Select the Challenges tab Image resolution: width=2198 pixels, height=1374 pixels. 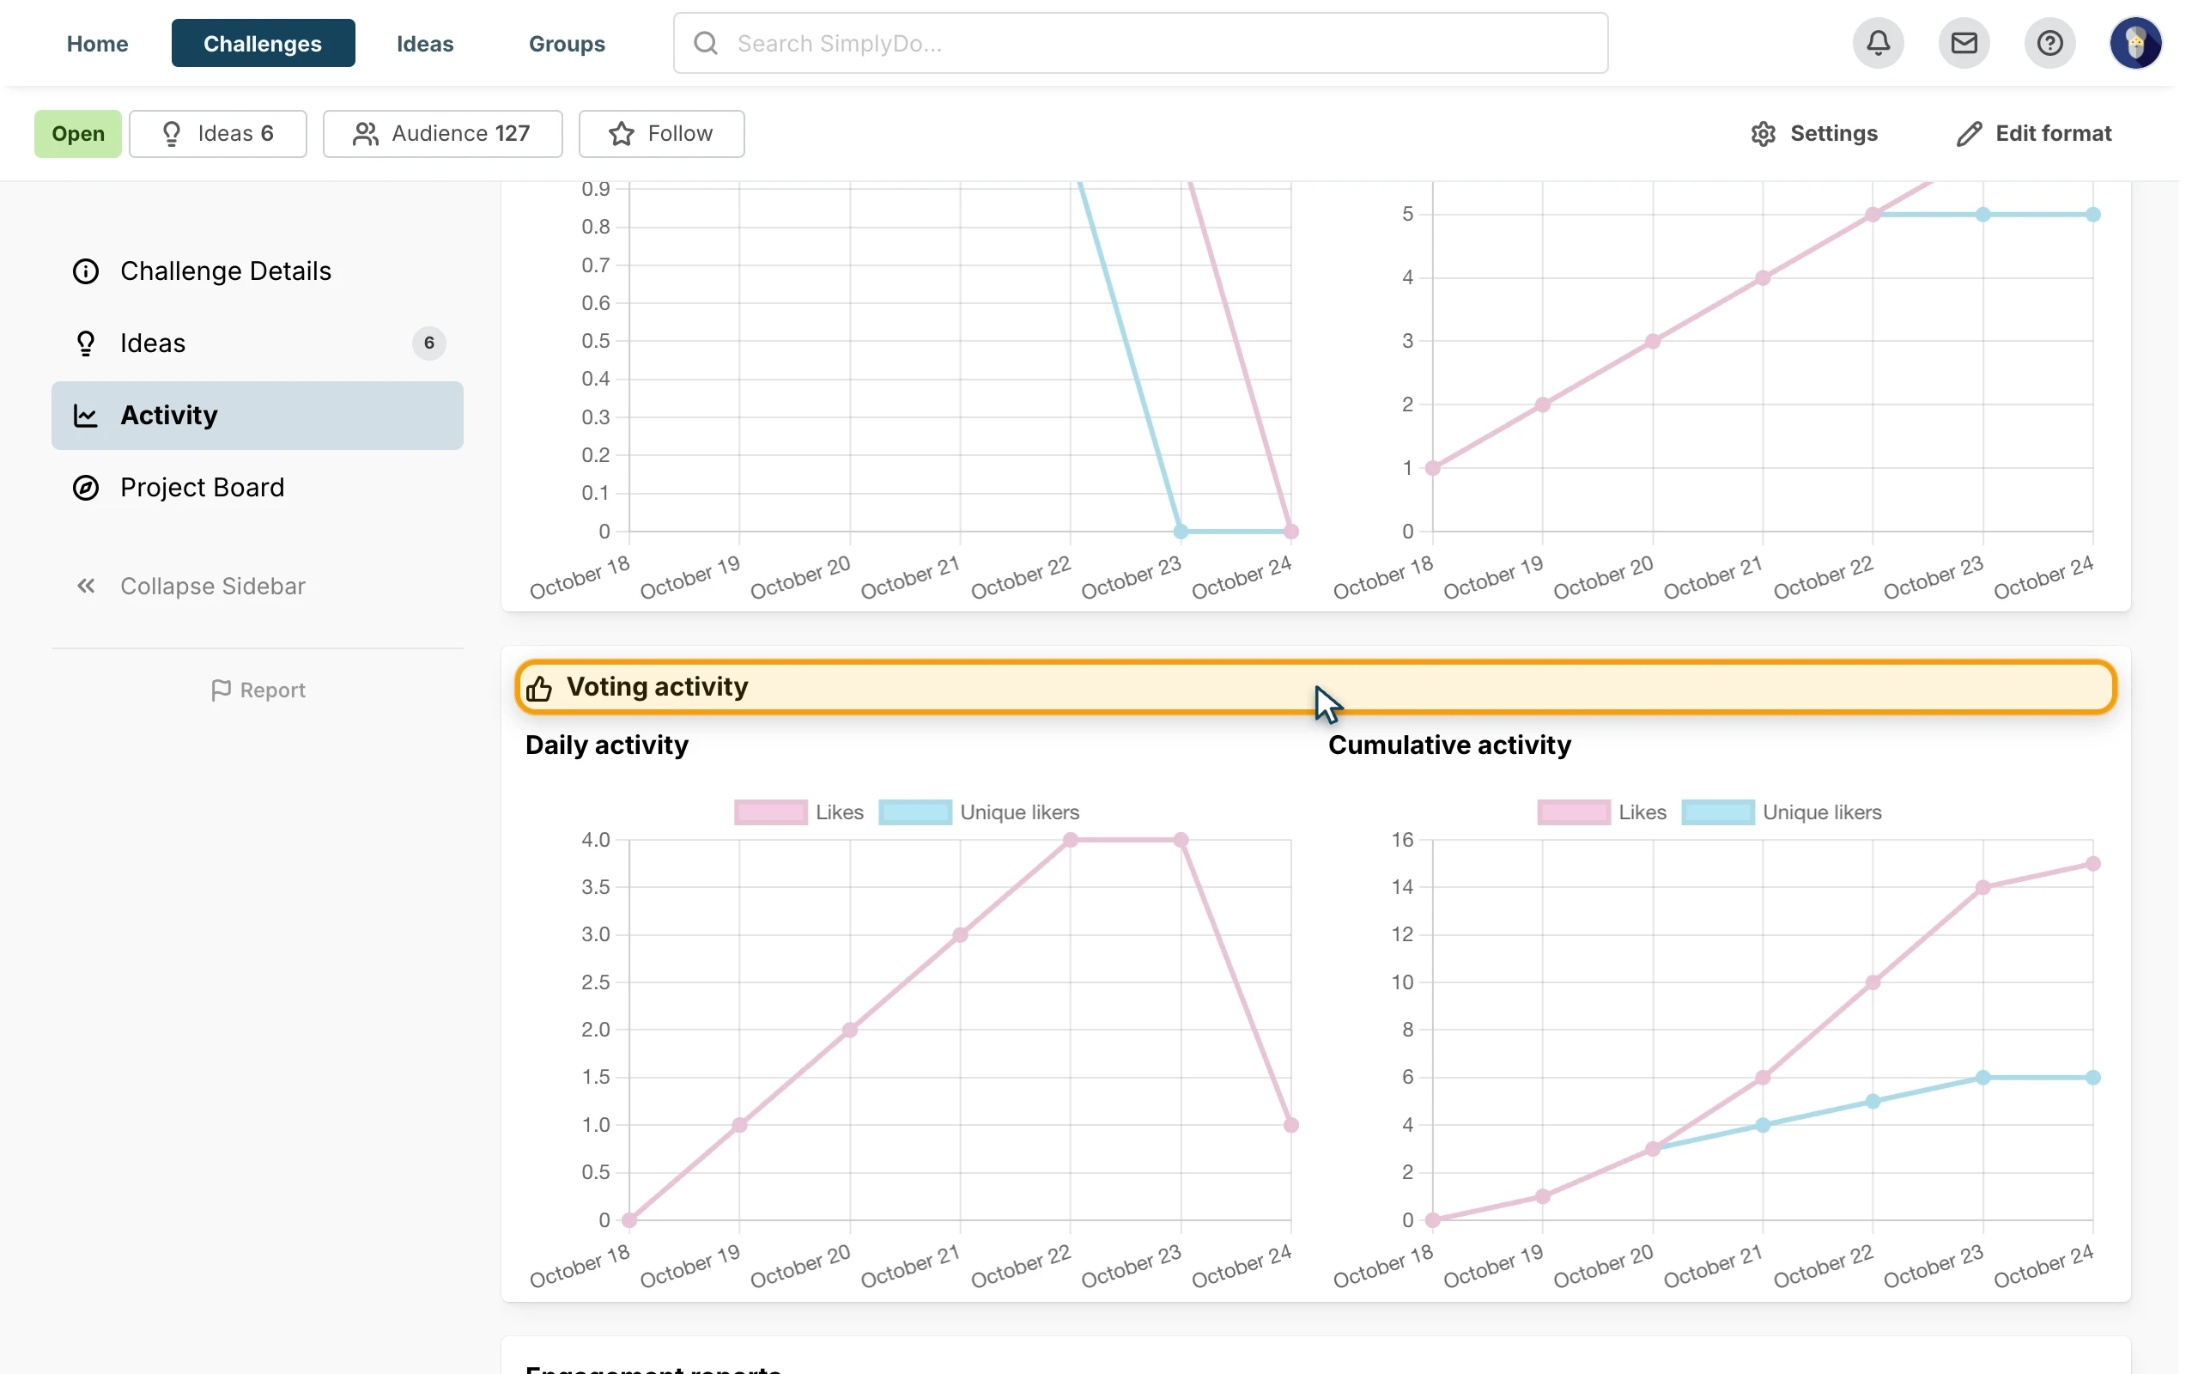(263, 43)
